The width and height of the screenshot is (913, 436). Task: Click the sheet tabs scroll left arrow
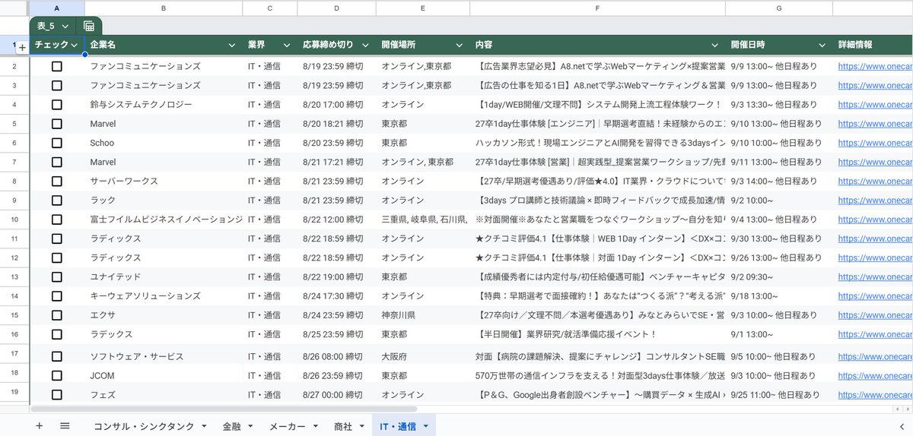(x=902, y=426)
